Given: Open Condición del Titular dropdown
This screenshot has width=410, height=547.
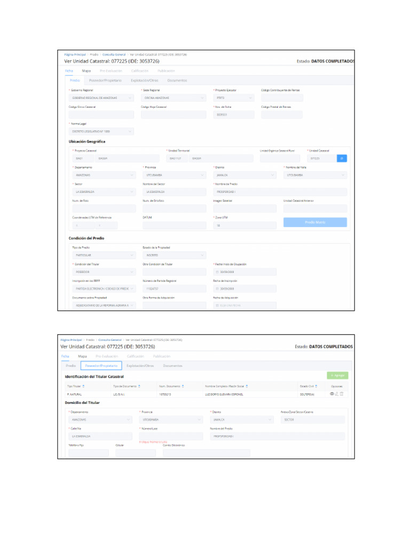Looking at the screenshot, I should pos(104,272).
